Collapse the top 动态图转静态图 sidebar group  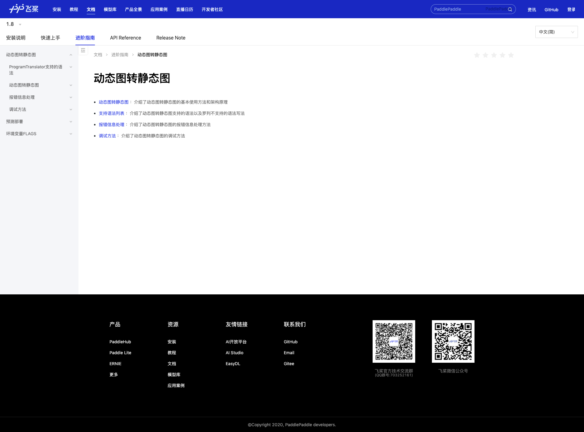71,55
